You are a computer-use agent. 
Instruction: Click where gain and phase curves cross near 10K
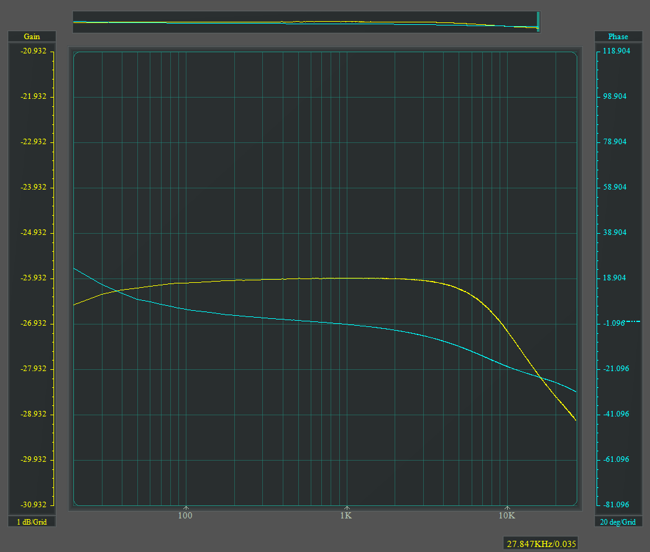click(540, 377)
